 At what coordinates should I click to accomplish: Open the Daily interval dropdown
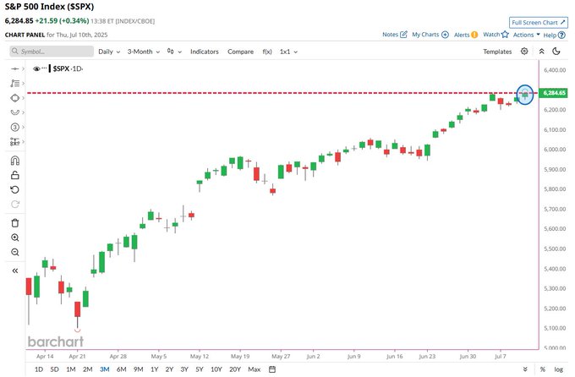pos(109,52)
